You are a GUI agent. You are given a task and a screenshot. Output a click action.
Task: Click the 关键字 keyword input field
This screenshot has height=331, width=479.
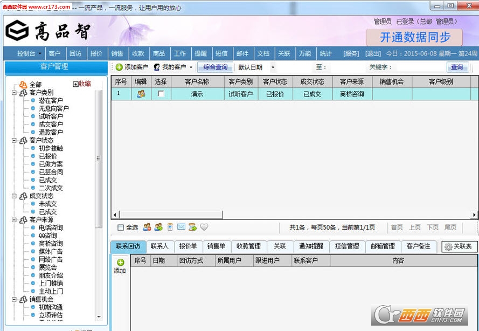click(420, 67)
